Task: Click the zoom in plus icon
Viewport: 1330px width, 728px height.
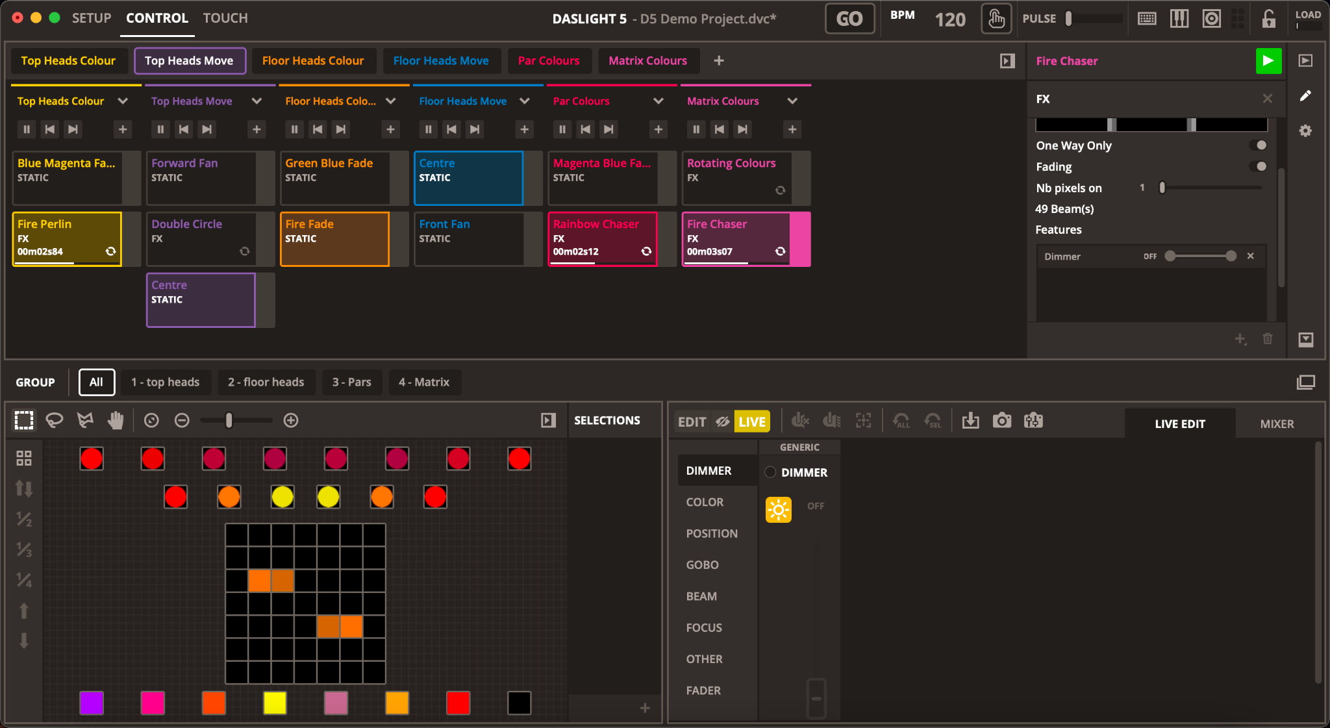Action: tap(291, 420)
